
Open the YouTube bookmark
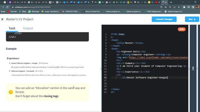12,12
